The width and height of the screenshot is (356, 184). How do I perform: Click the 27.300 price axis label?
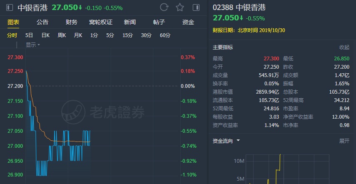tap(15, 57)
